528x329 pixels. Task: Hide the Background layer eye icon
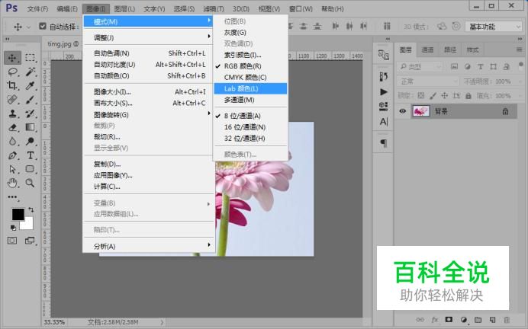tap(402, 111)
